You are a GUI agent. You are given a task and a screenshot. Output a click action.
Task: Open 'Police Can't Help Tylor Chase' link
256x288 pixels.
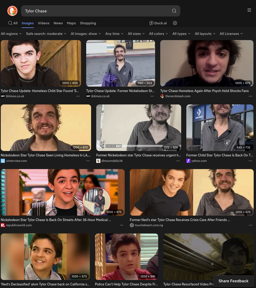(126, 284)
